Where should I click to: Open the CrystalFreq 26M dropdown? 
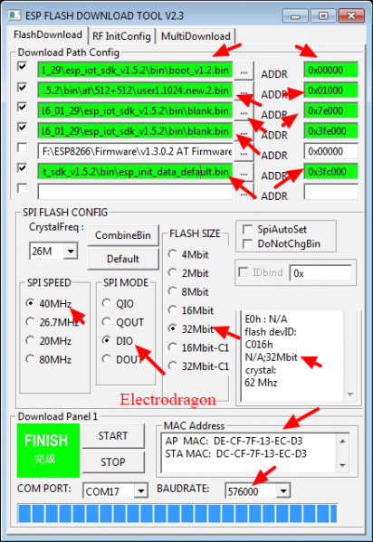pos(71,251)
